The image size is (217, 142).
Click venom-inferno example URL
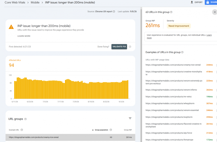click(171, 90)
